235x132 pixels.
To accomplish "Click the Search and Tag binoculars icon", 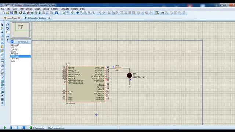I will pos(162,13).
